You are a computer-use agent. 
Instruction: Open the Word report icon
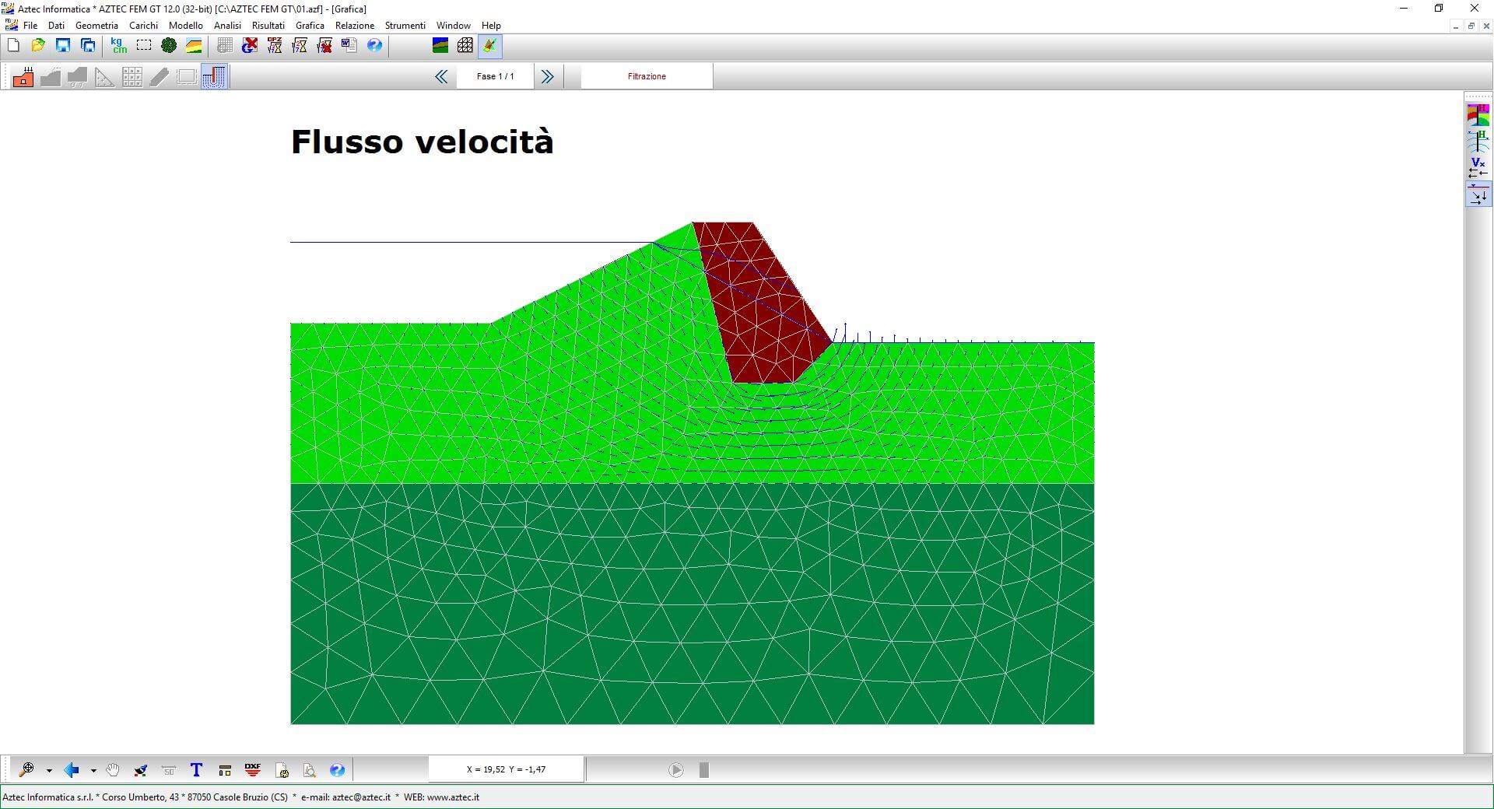[349, 46]
